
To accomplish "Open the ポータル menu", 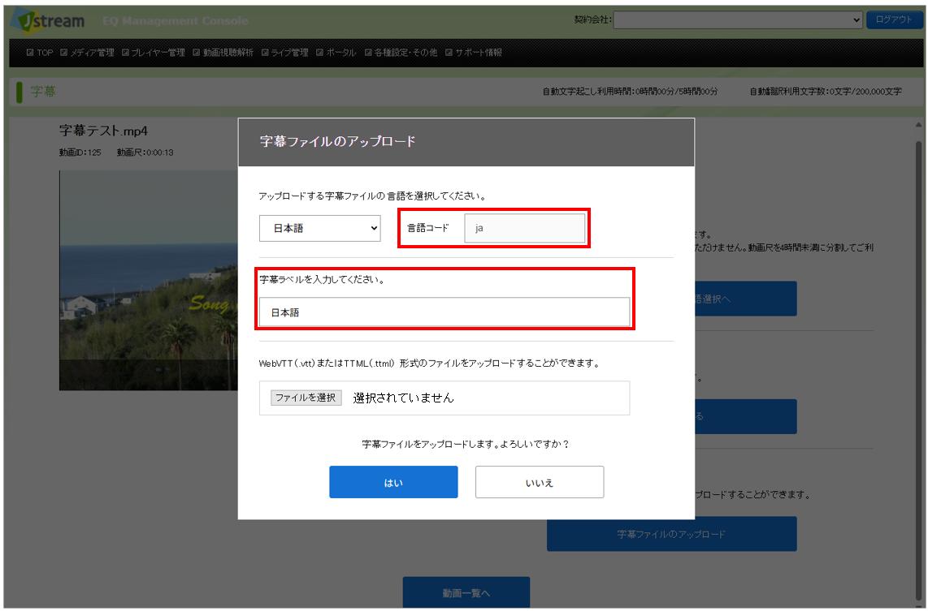I will tap(336, 53).
